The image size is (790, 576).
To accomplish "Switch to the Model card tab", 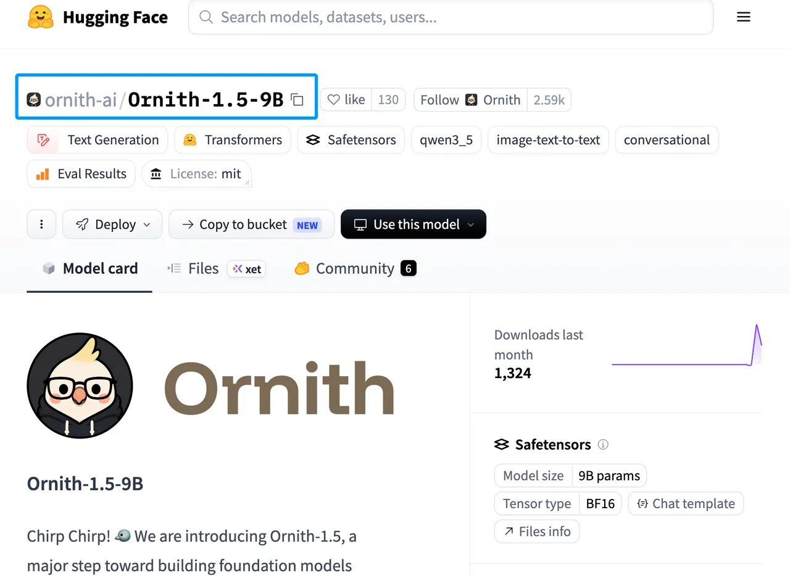I will pos(89,268).
